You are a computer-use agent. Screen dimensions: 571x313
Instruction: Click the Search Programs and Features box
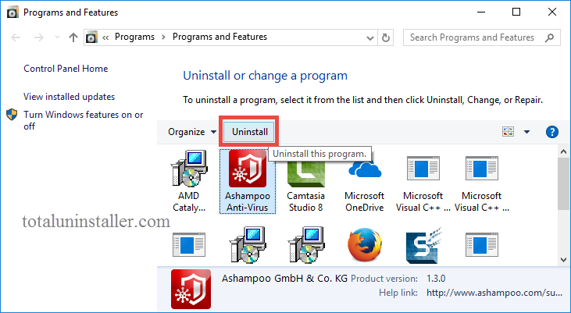pyautogui.click(x=481, y=37)
